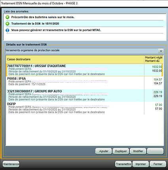Image resolution: width=168 pixels, height=170 pixels.
Task: Click the Modifier button
Action: 138,151
